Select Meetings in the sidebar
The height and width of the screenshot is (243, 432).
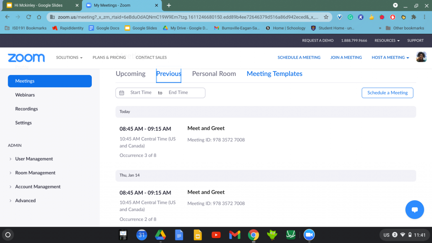coord(50,81)
